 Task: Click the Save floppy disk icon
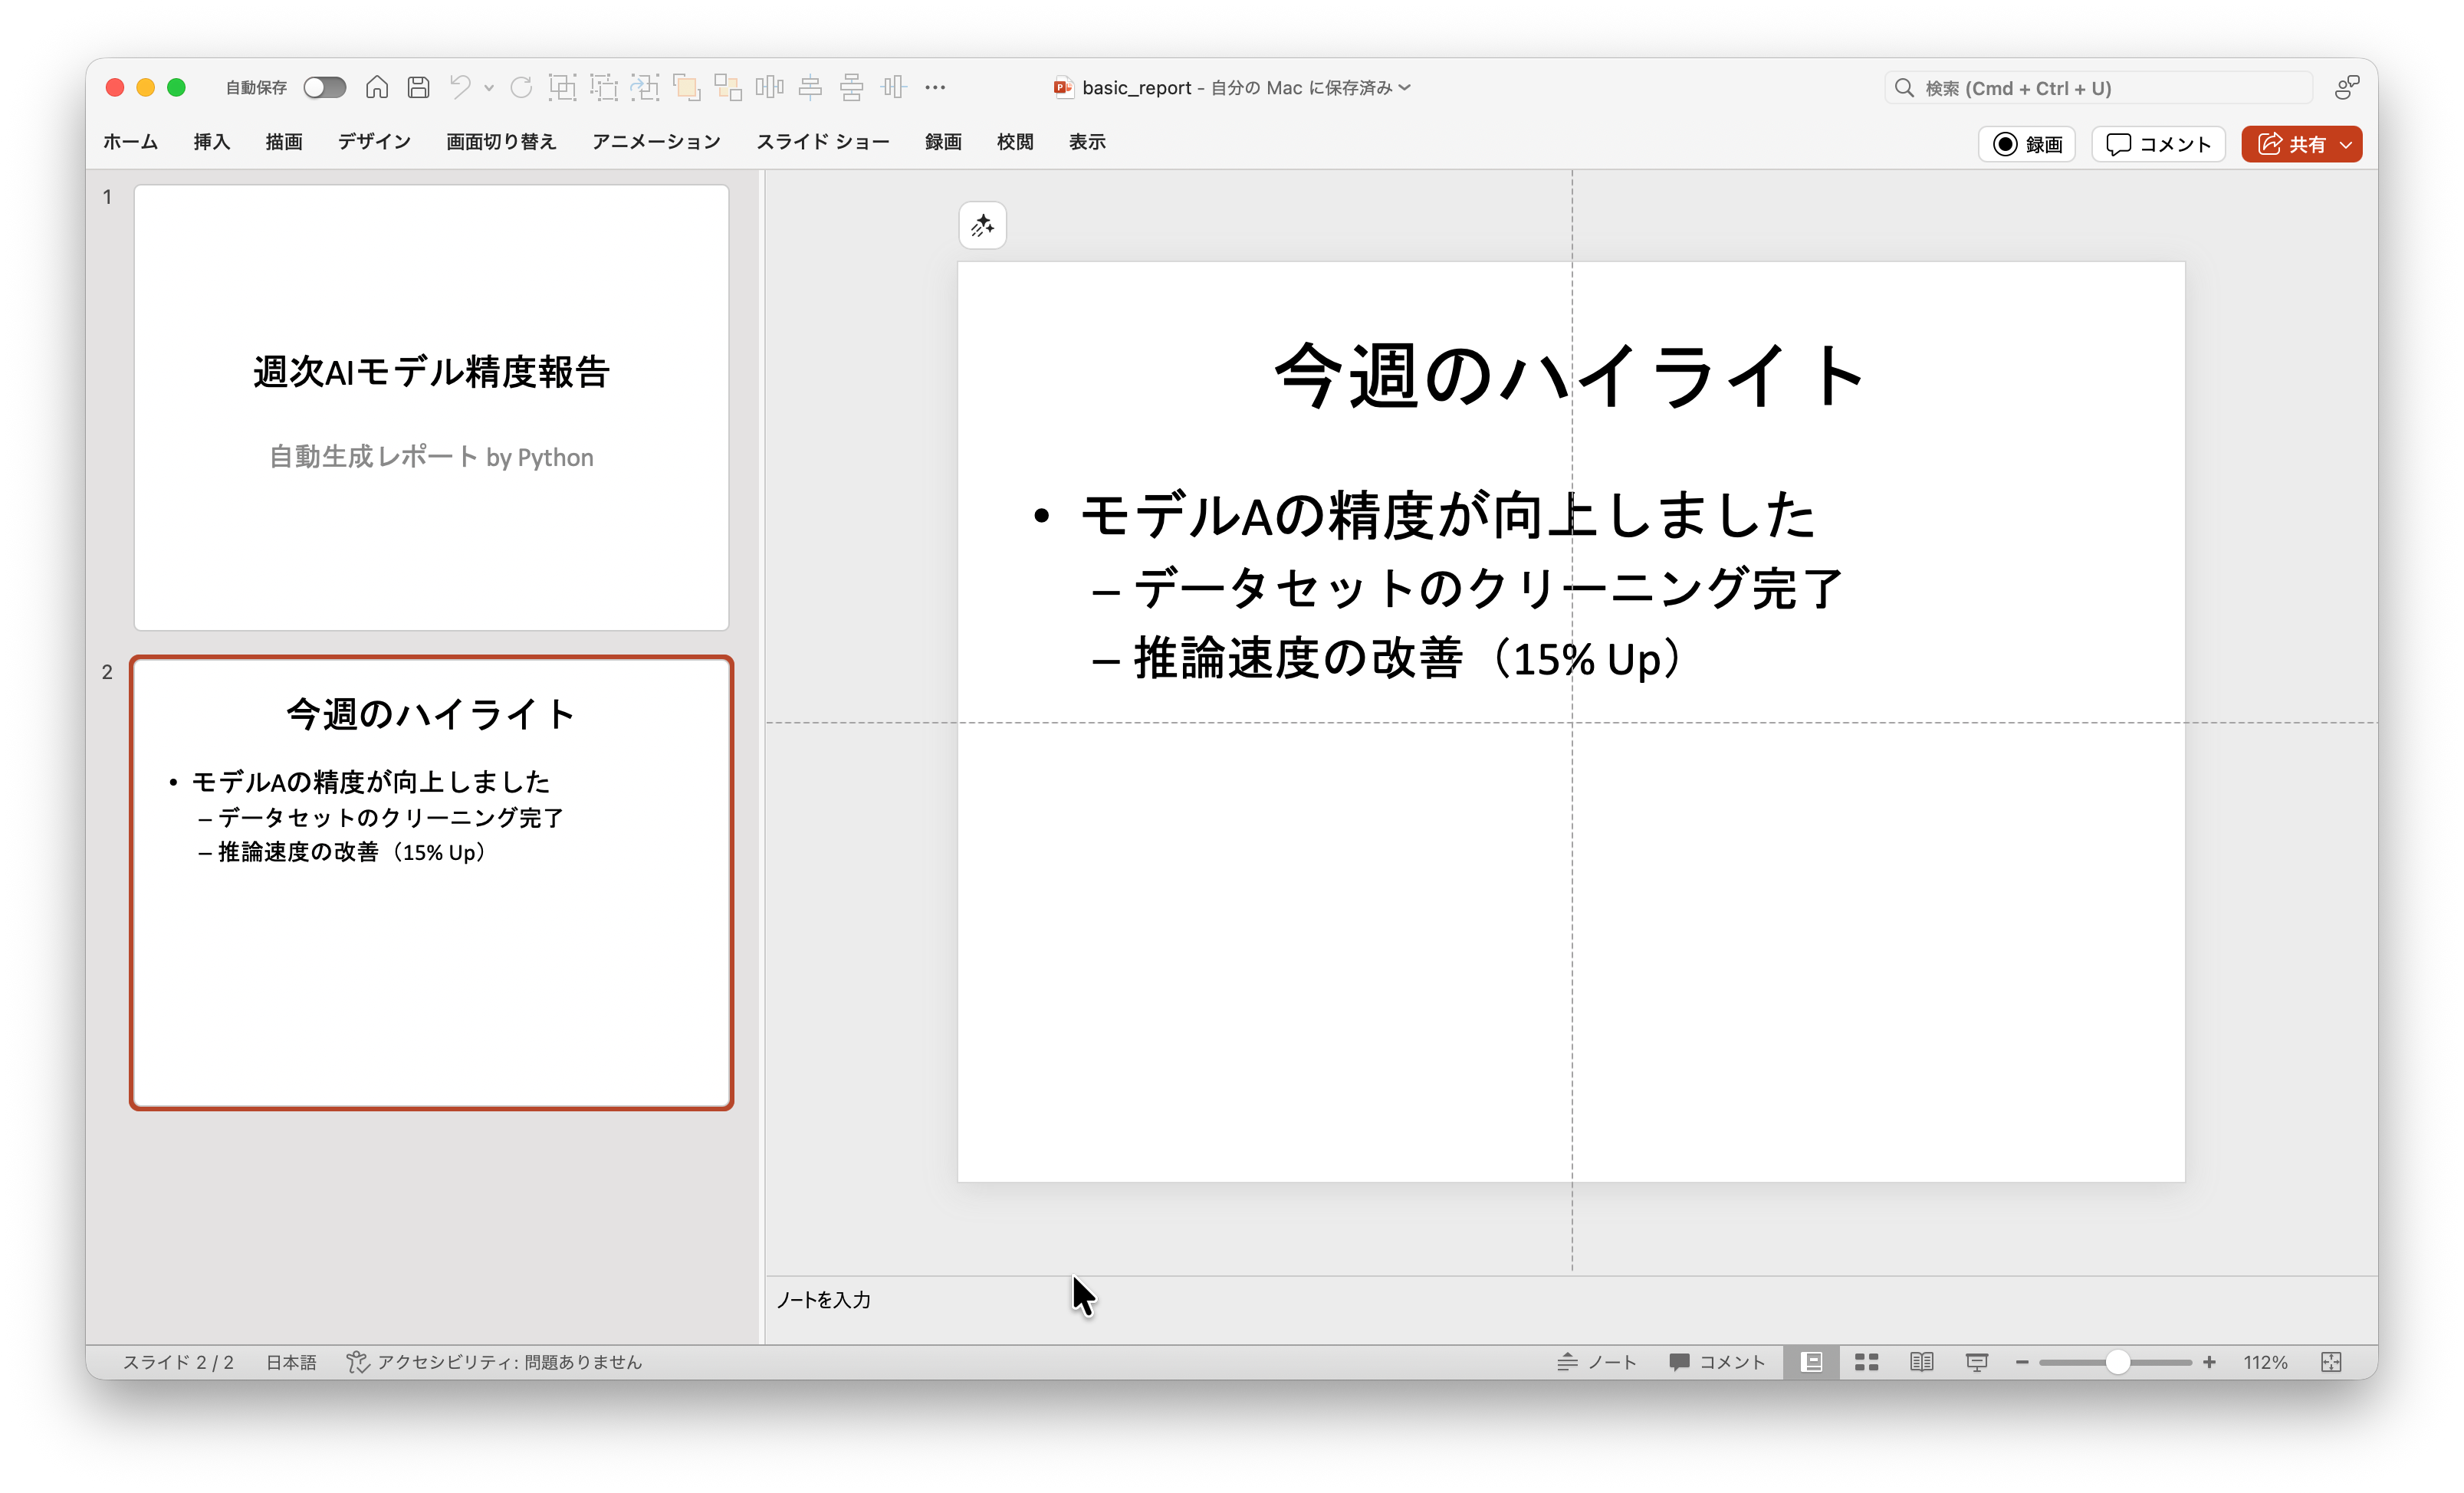[x=418, y=88]
